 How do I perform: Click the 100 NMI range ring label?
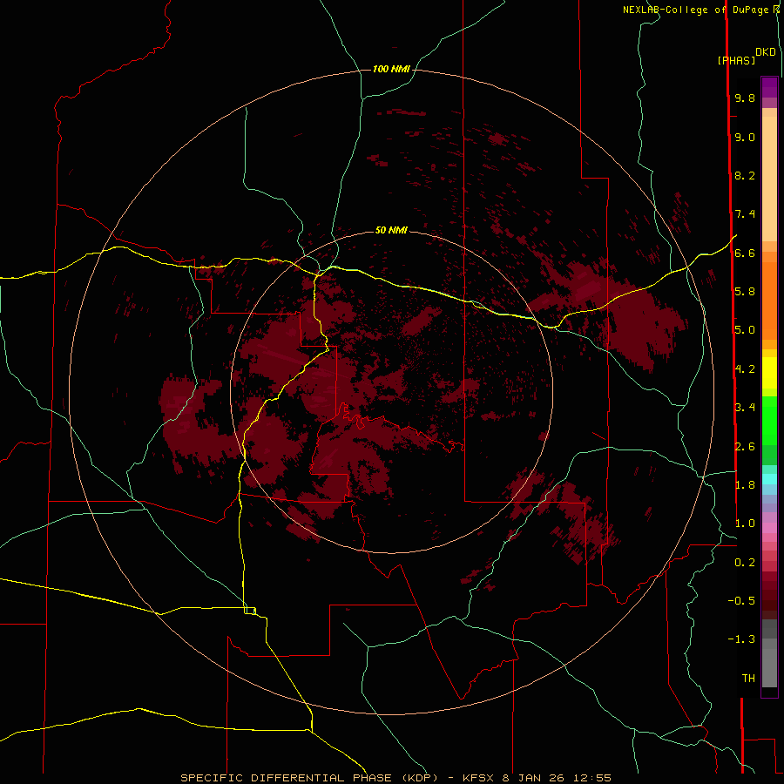[x=391, y=69]
